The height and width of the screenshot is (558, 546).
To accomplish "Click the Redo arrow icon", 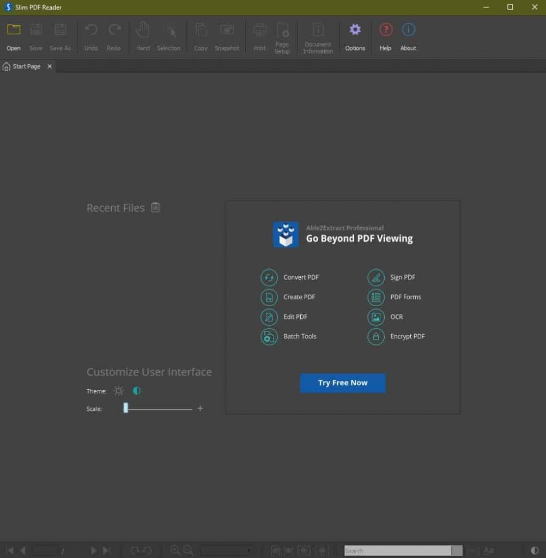I will [114, 30].
